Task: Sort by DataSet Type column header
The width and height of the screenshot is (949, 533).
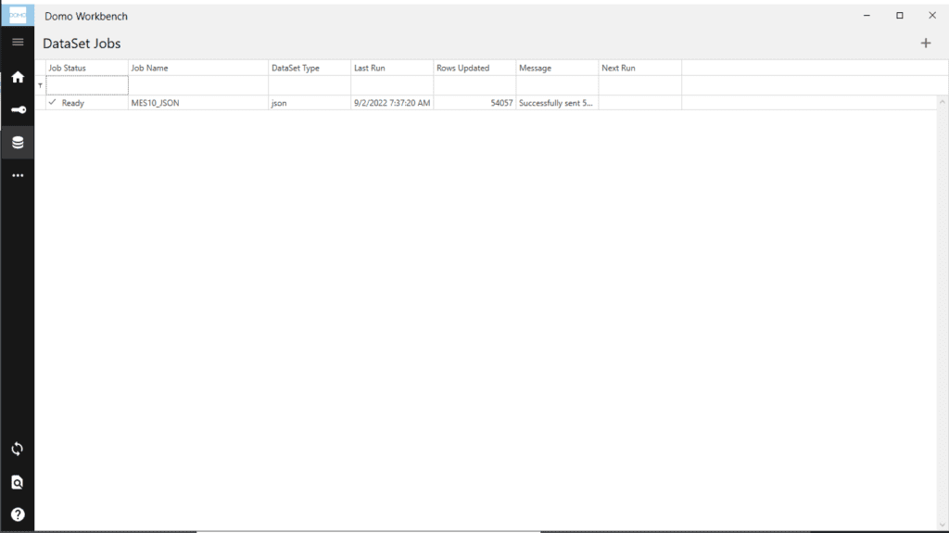Action: pos(310,68)
